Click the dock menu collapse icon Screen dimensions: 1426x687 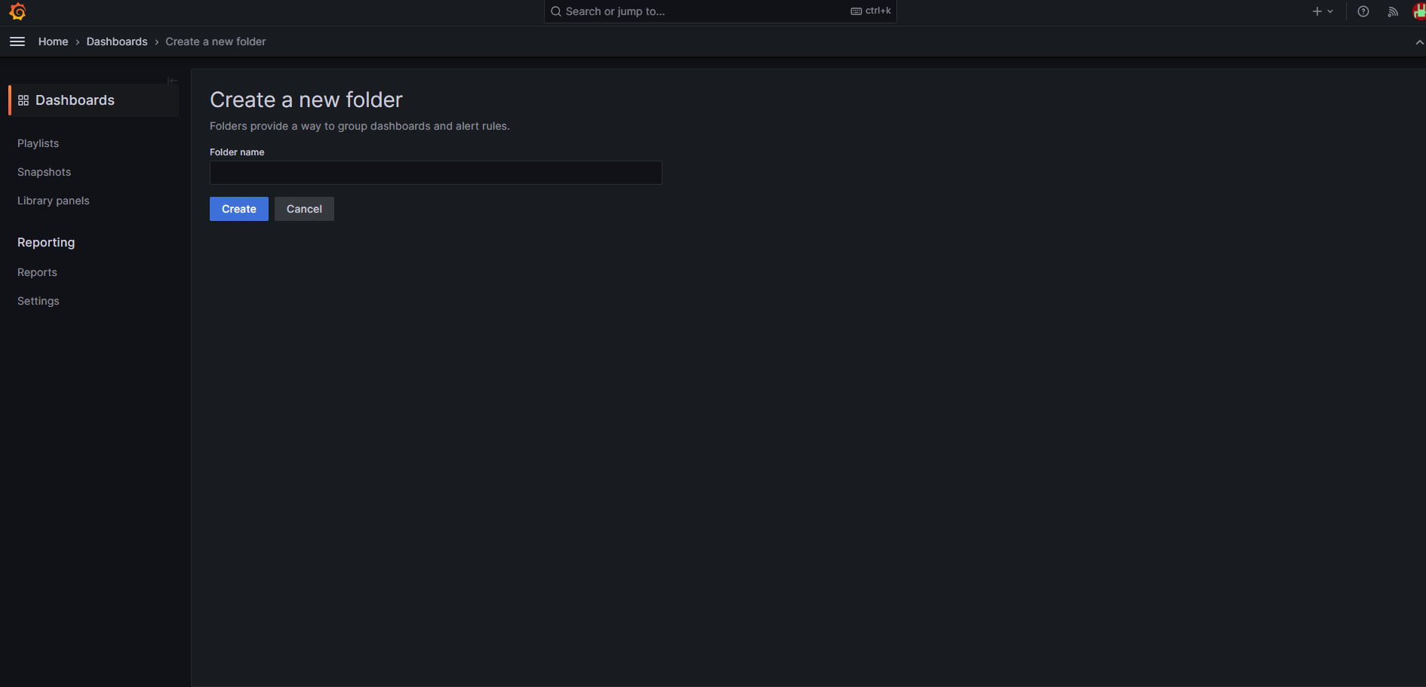(173, 81)
